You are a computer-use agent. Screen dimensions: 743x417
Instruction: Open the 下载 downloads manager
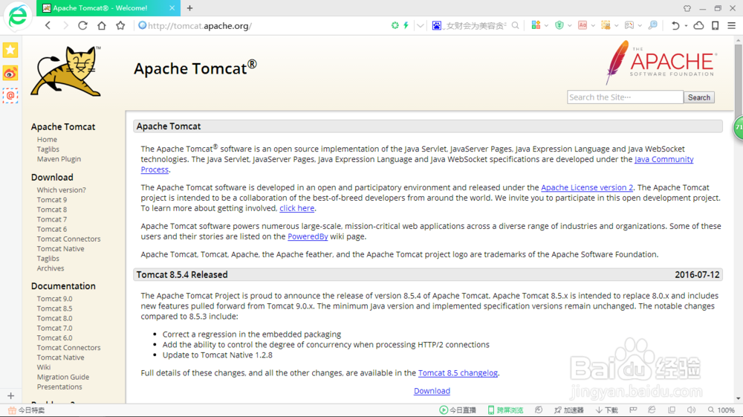tap(607, 410)
